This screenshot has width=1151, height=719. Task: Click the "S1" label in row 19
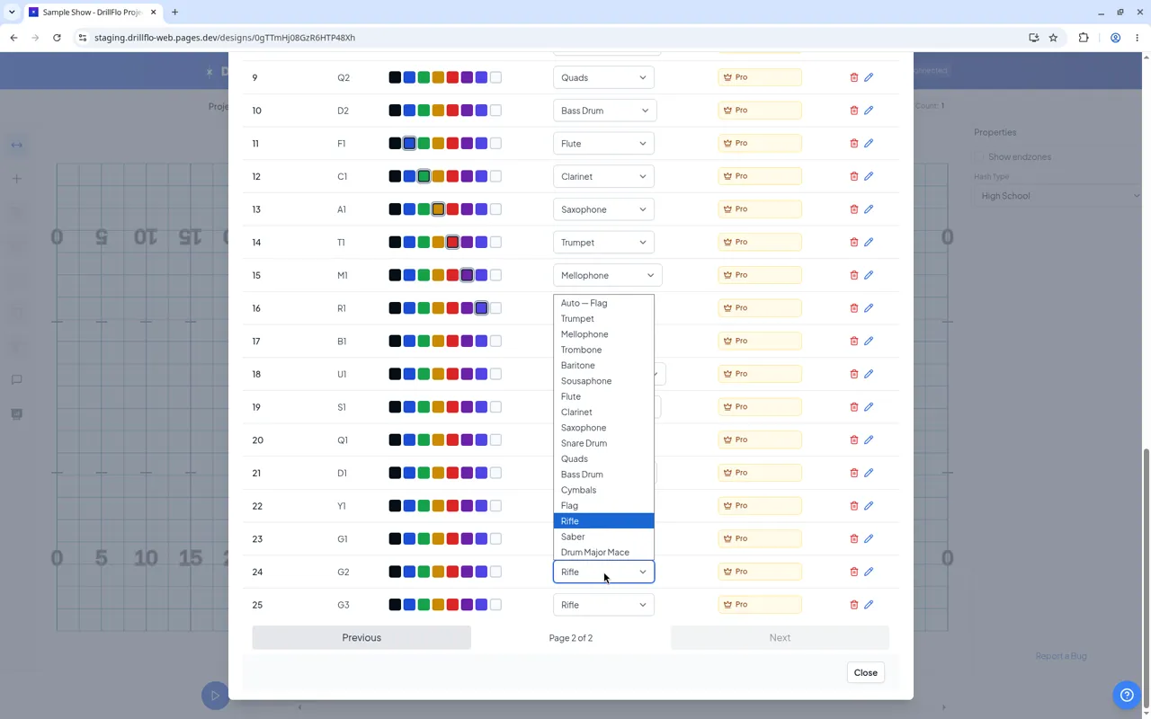(x=342, y=407)
